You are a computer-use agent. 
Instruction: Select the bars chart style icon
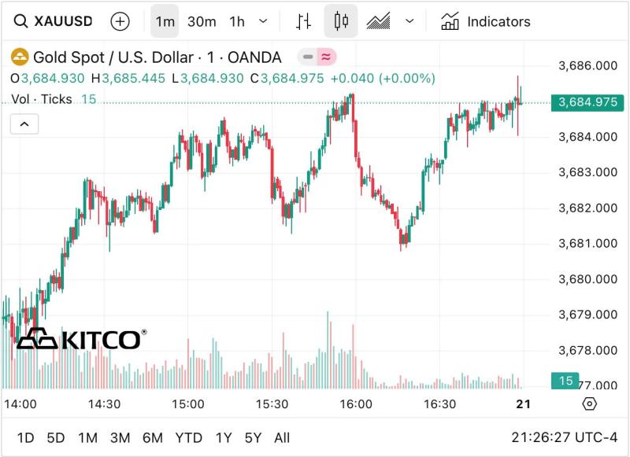(303, 21)
